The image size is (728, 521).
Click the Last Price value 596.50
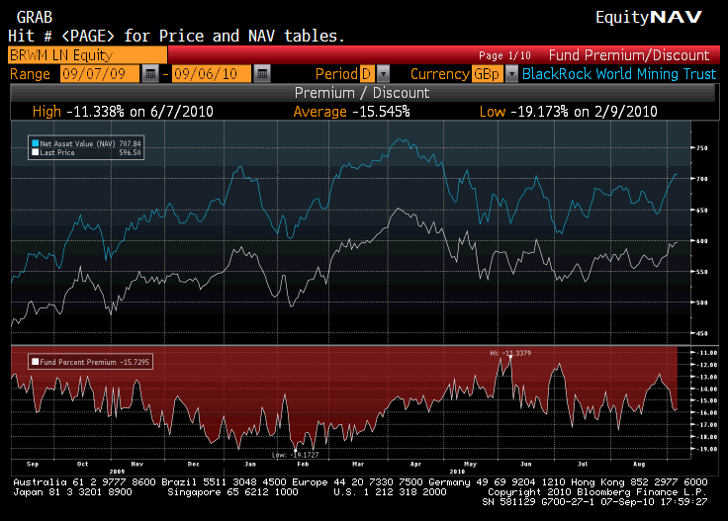click(x=130, y=152)
